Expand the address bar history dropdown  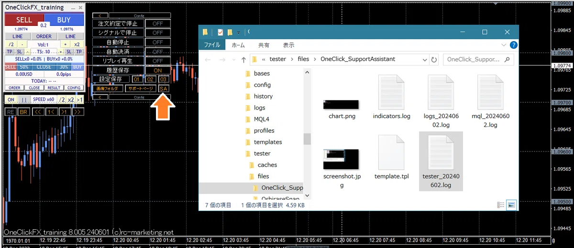(424, 60)
